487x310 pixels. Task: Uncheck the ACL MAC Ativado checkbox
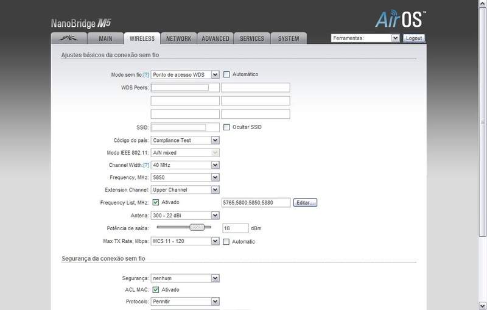click(x=156, y=290)
